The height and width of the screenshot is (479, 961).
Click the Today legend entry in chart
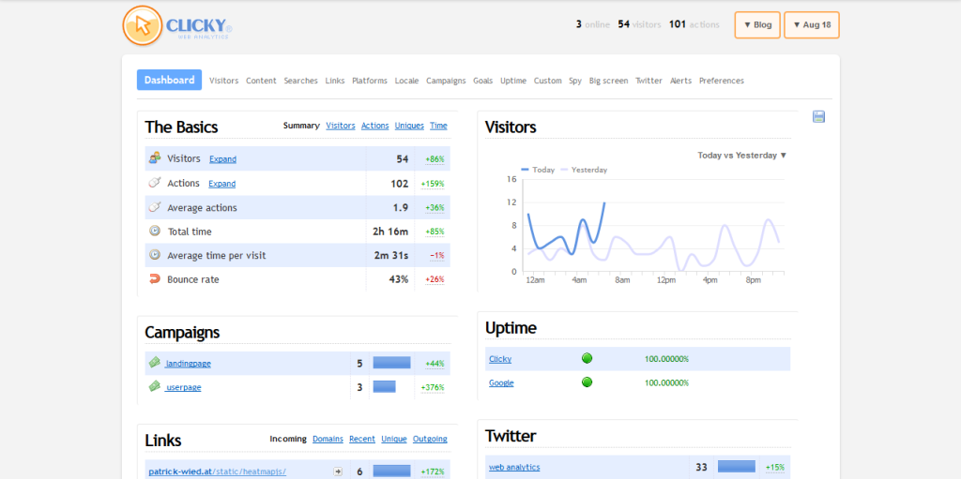538,170
